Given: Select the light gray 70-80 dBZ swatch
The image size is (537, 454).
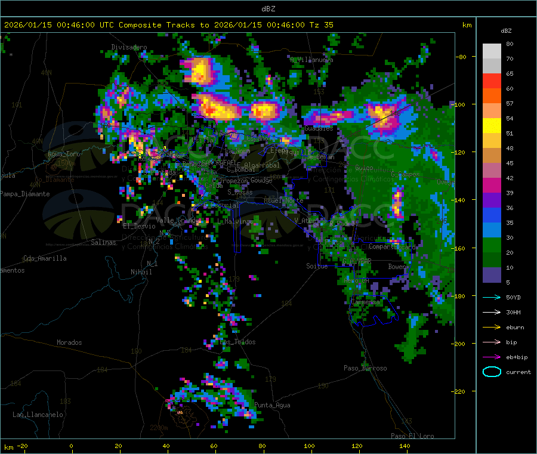Looking at the screenshot, I should pos(492,51).
